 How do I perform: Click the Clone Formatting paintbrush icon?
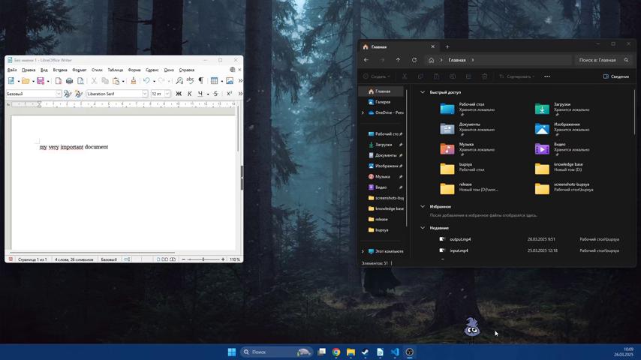click(133, 81)
